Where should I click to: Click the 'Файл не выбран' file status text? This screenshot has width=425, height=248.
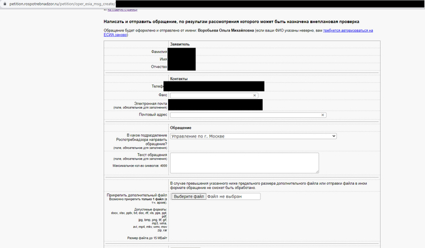[225, 196]
